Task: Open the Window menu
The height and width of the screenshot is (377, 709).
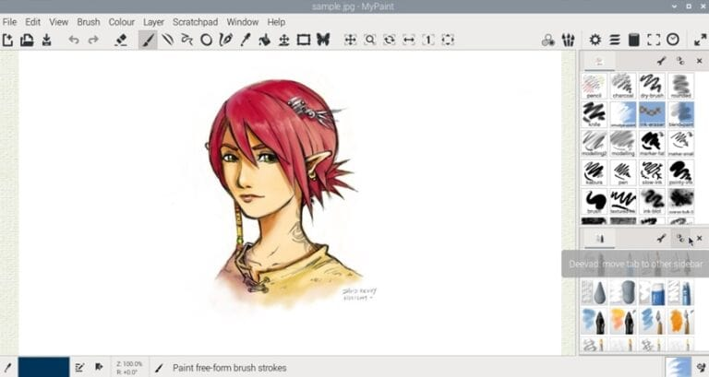Action: click(x=243, y=22)
